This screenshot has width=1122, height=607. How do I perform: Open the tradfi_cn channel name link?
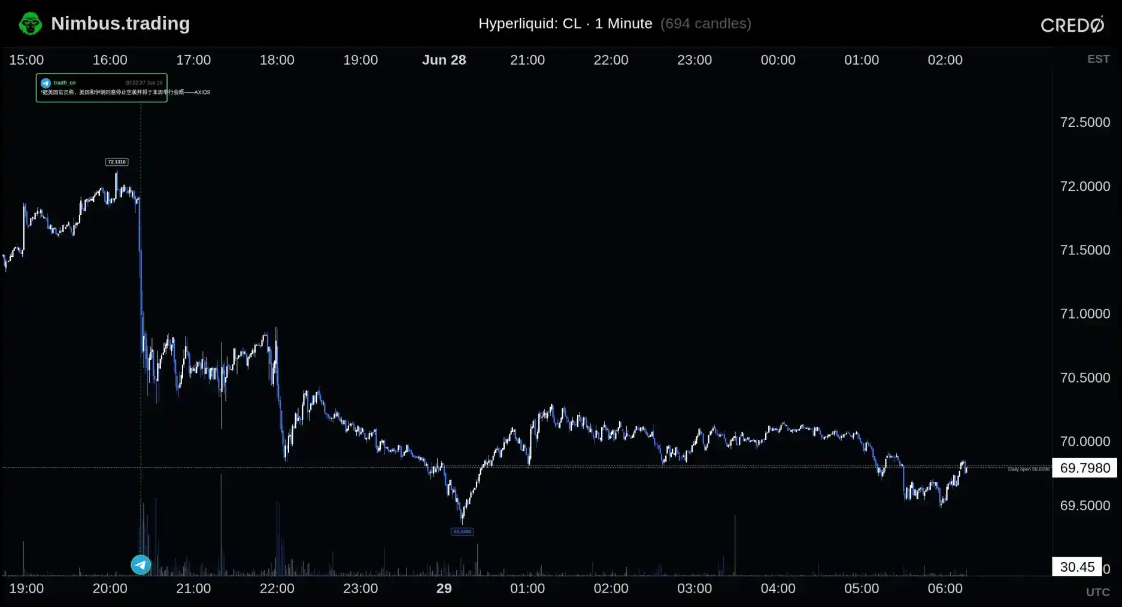[65, 83]
